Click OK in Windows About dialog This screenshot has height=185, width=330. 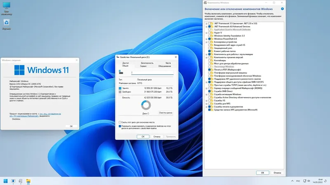click(71, 126)
